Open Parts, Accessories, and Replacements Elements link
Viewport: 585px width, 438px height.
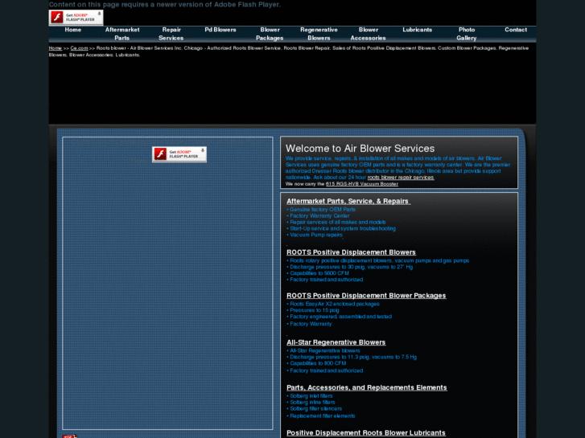[367, 387]
